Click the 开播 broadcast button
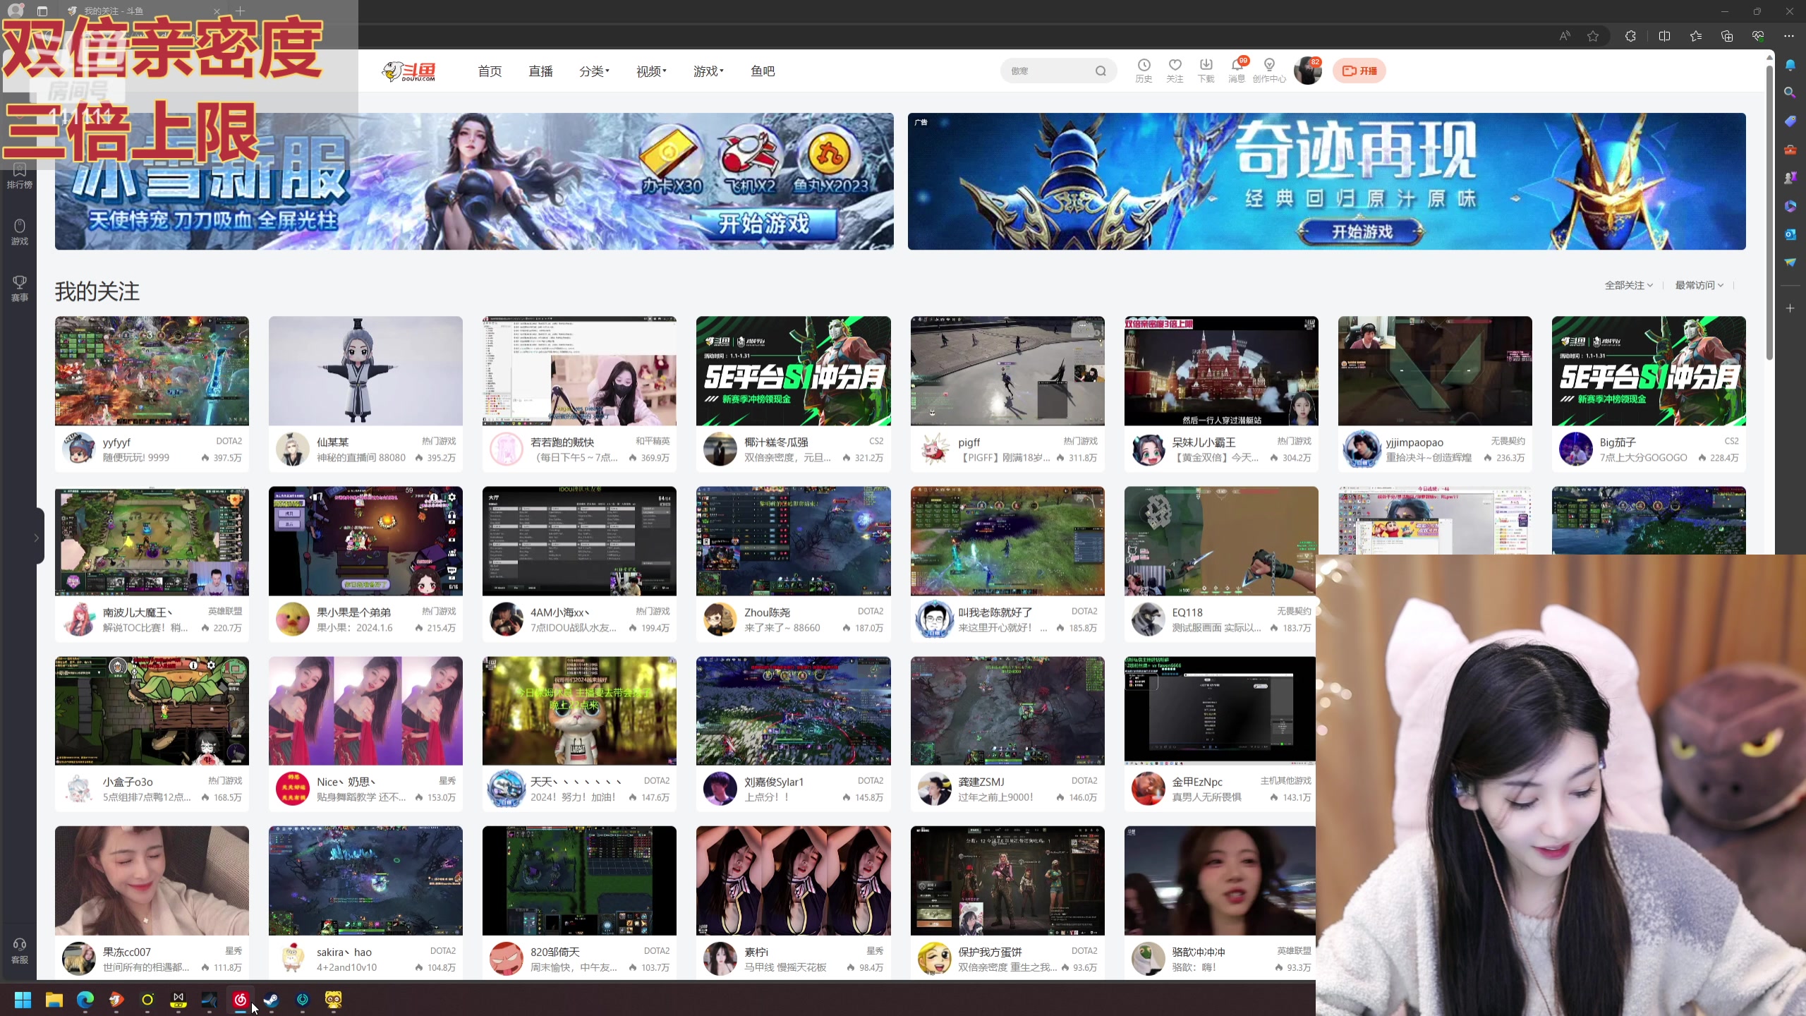Viewport: 1806px width, 1016px height. [1359, 71]
